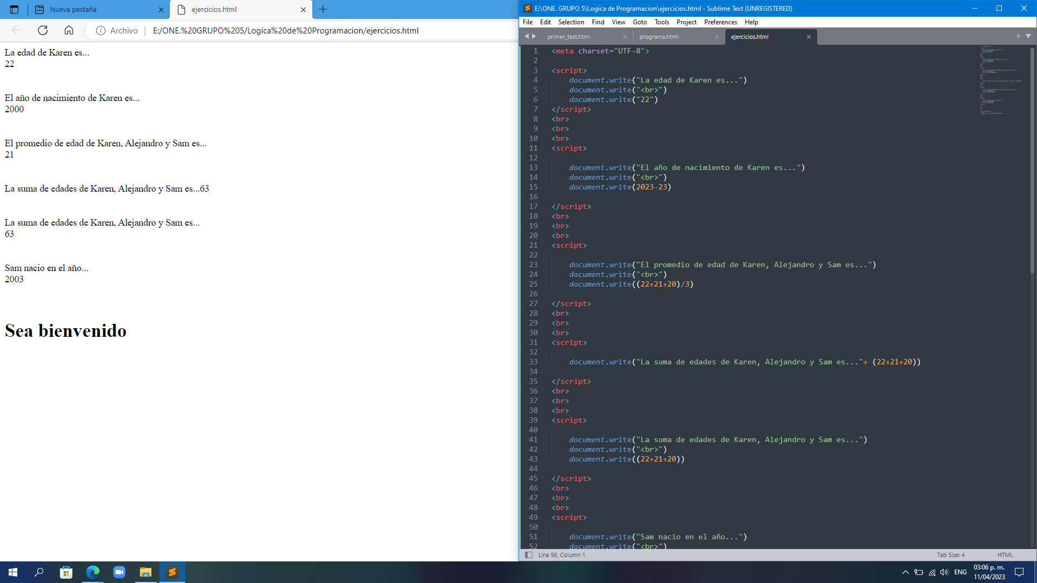1037x583 pixels.
Task: Close the programa.html editor tab
Action: (x=717, y=37)
